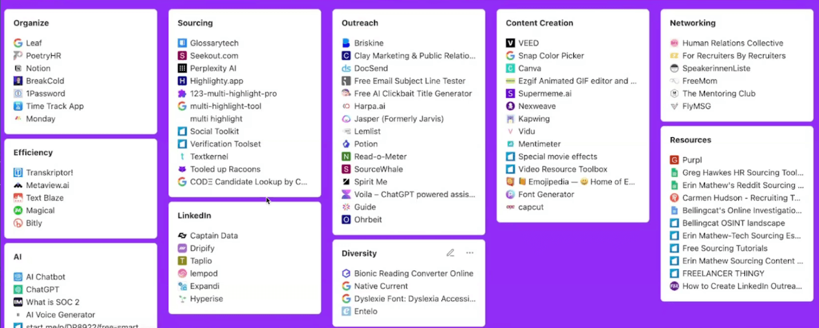
Task: Click the Potion icon
Action: [x=346, y=144]
